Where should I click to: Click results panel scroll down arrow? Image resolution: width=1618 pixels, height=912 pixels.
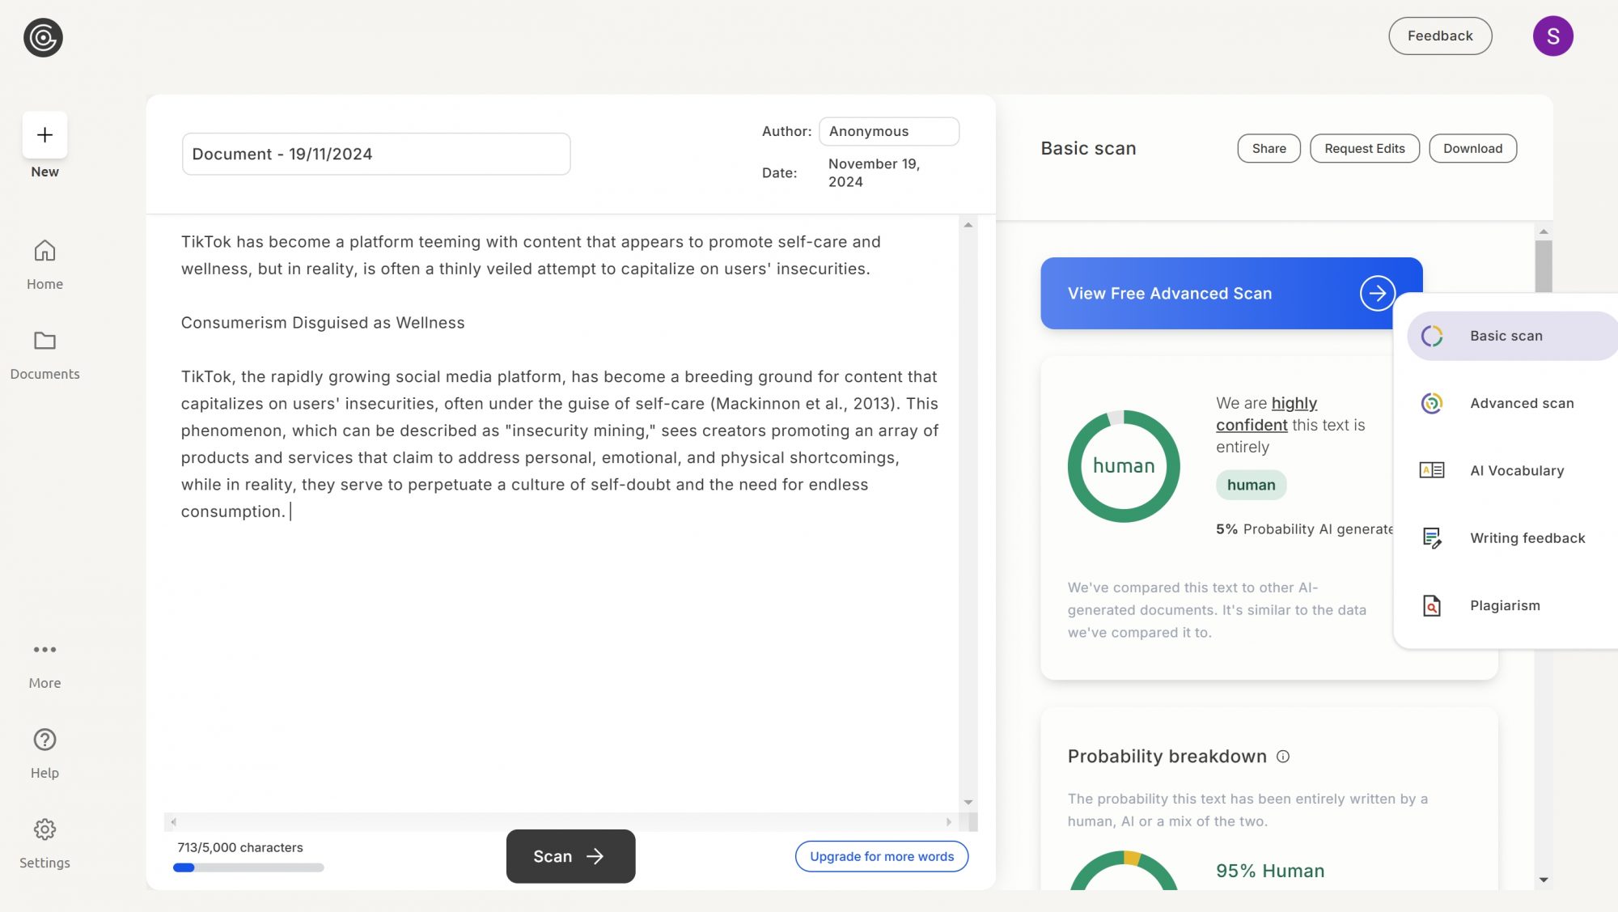click(x=1544, y=880)
